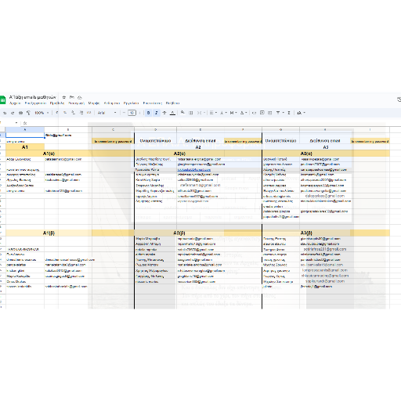Open the Αρχείο menu
Image resolution: width=401 pixels, height=401 pixels.
coord(15,103)
